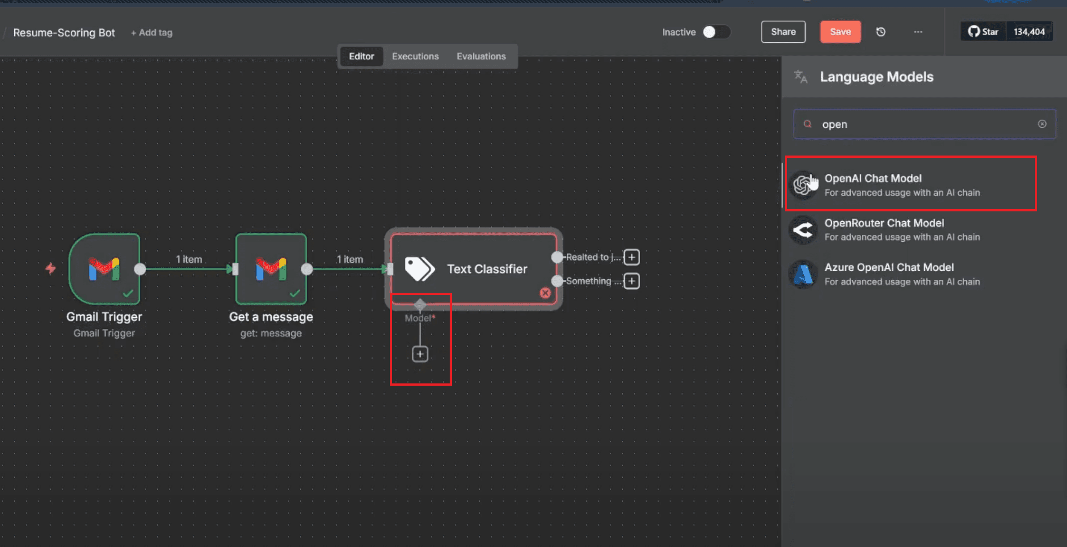Viewport: 1067px width, 547px height.
Task: Clear the search text with the X icon
Action: [1042, 124]
